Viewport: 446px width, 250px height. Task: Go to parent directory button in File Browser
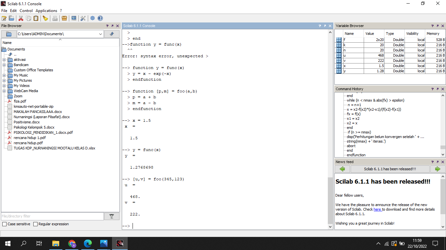click(112, 34)
